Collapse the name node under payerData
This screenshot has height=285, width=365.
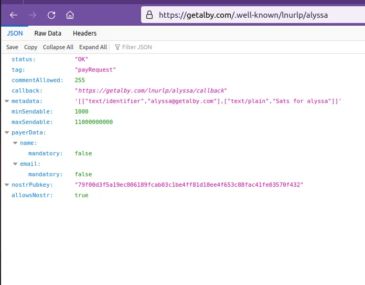(x=15, y=143)
